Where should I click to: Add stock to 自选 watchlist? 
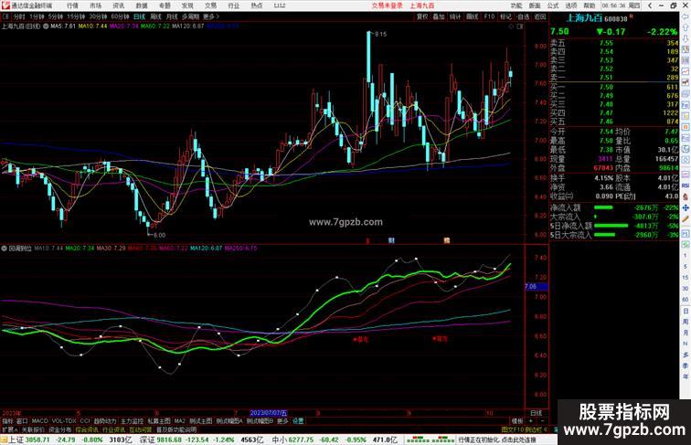point(523,16)
